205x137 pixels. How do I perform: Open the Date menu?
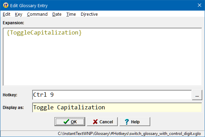tap(57, 14)
